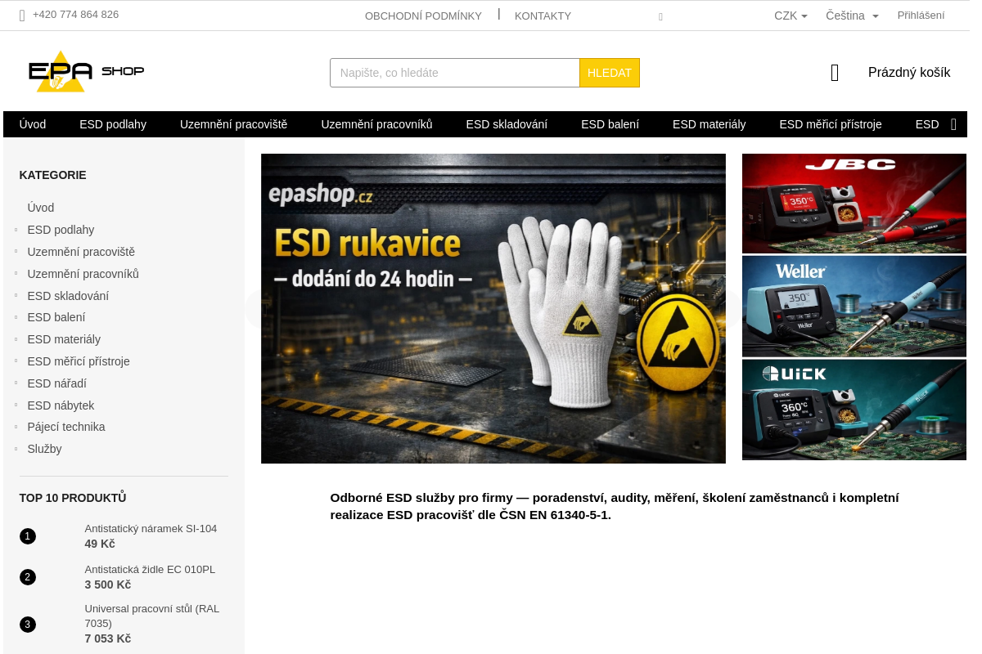Click the HLEDAT search button
Image resolution: width=982 pixels, height=654 pixels.
[610, 73]
